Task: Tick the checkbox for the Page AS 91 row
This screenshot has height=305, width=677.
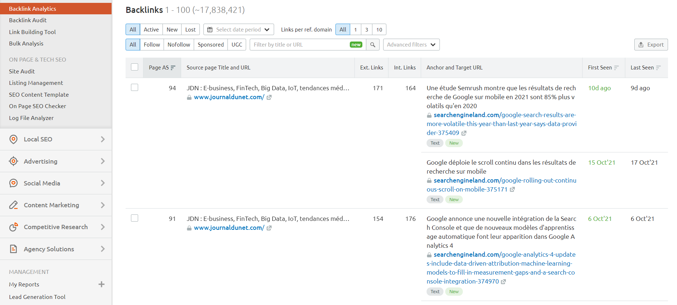Action: 135,218
